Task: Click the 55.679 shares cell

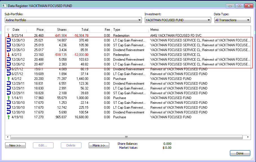Action: click(x=62, y=98)
